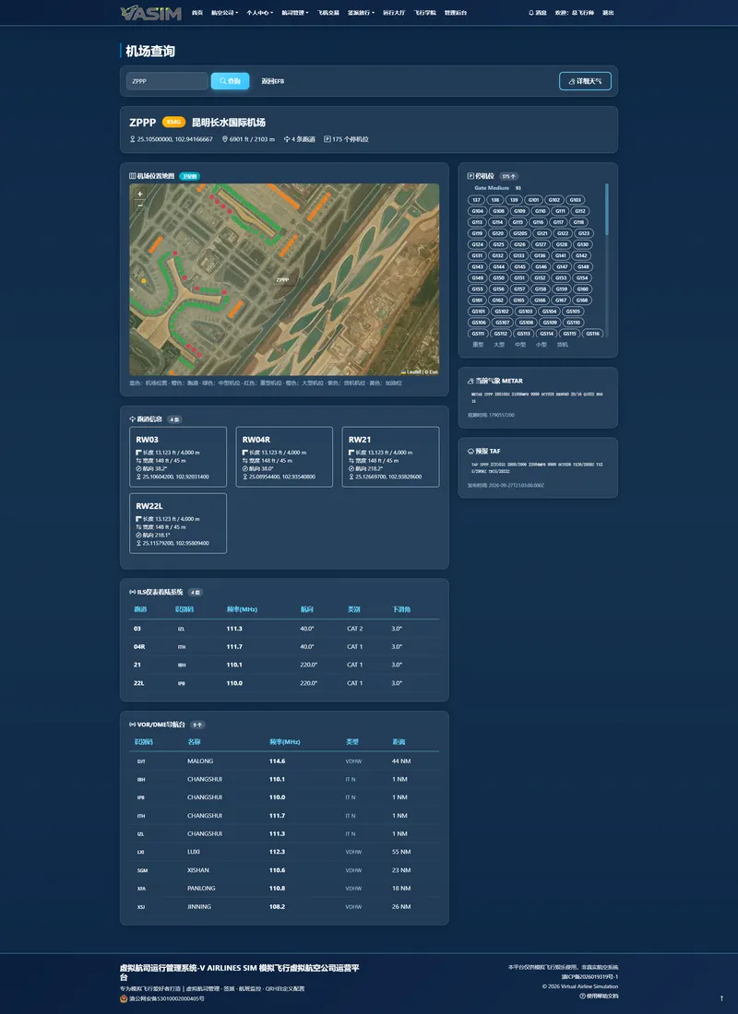Viewport: 738px width, 1014px height.
Task: Select gate G101 in the parking list
Action: coord(533,200)
